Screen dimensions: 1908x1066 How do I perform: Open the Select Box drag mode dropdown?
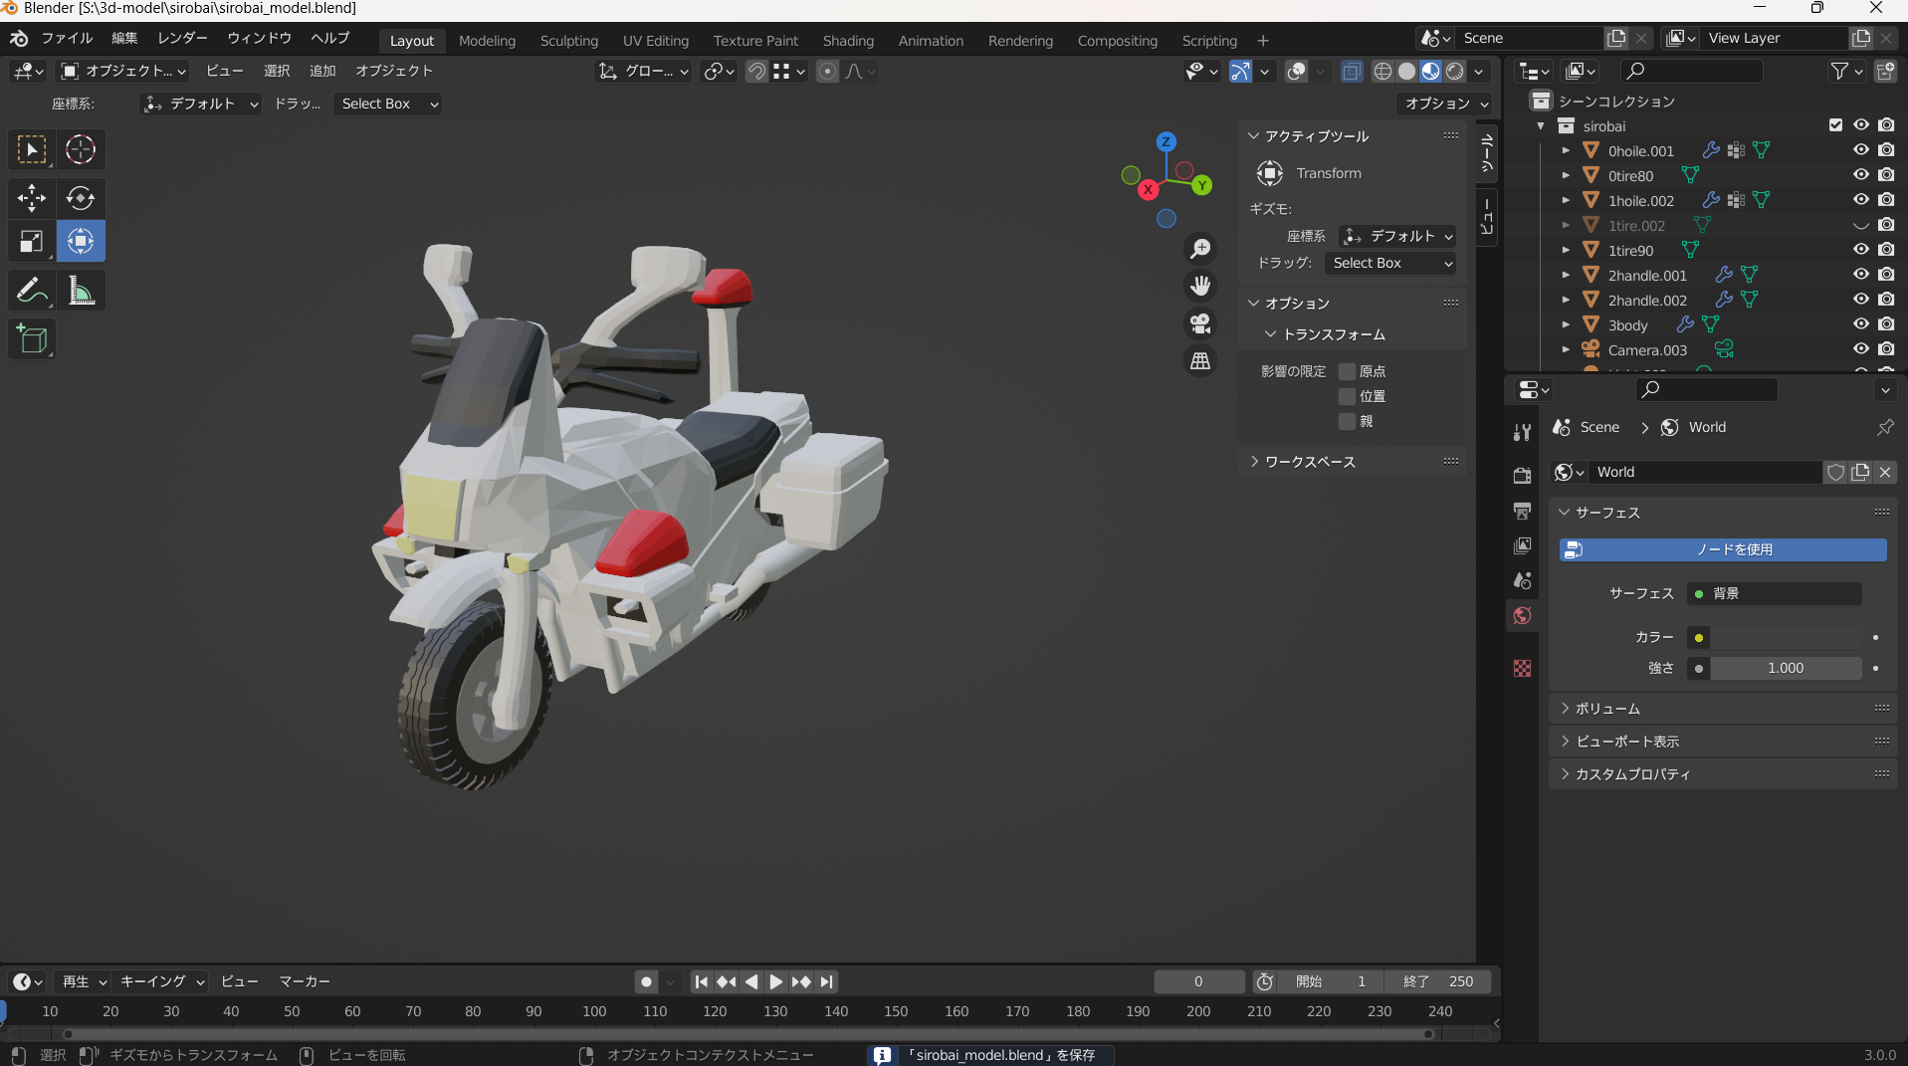tap(387, 104)
